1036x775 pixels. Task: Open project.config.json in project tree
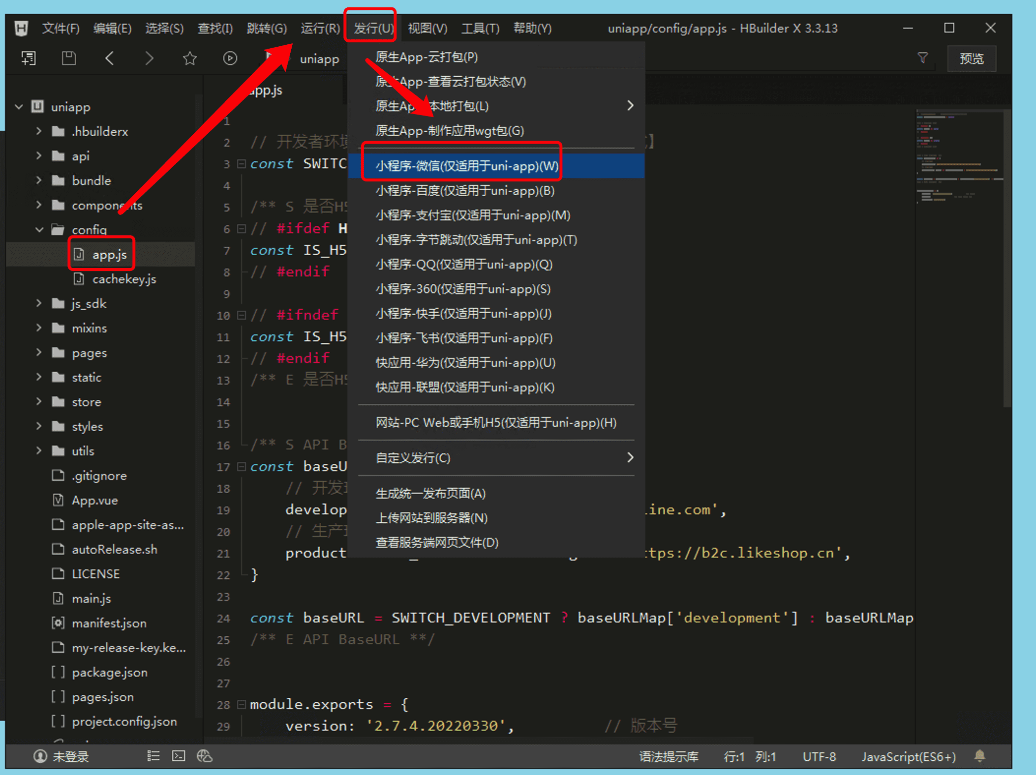pos(124,721)
